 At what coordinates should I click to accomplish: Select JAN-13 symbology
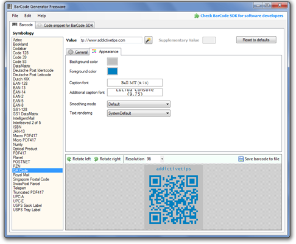[19, 131]
